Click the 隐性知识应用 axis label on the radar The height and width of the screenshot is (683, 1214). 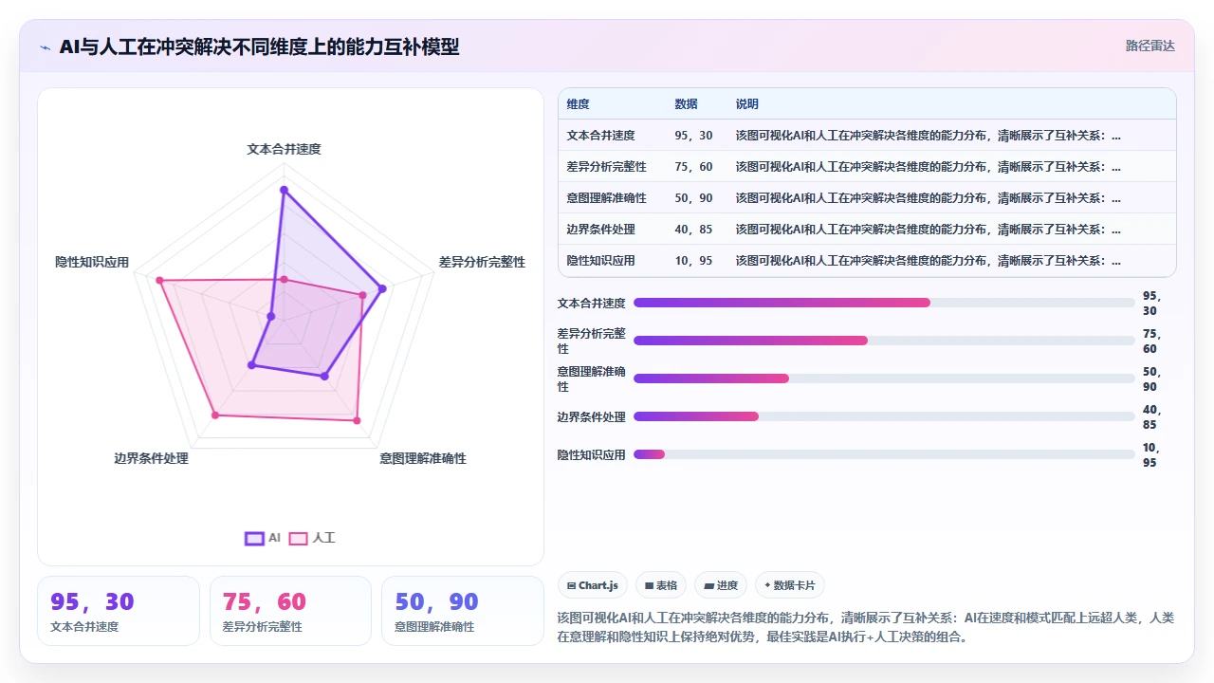pos(92,262)
